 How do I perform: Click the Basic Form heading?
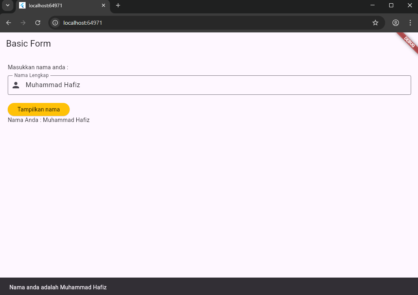point(28,43)
